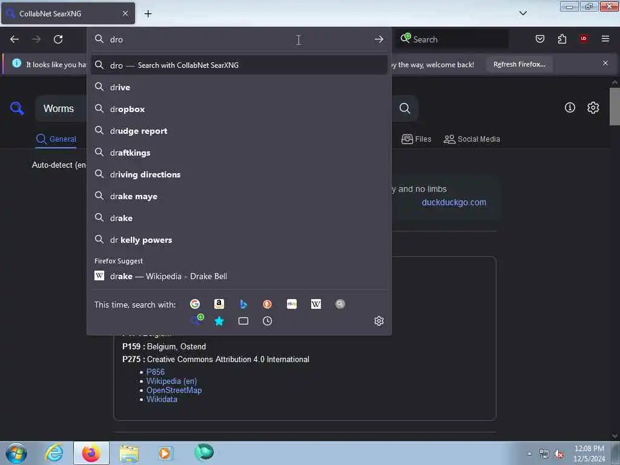
Task: Search this time with Wikipedia
Action: (x=316, y=304)
